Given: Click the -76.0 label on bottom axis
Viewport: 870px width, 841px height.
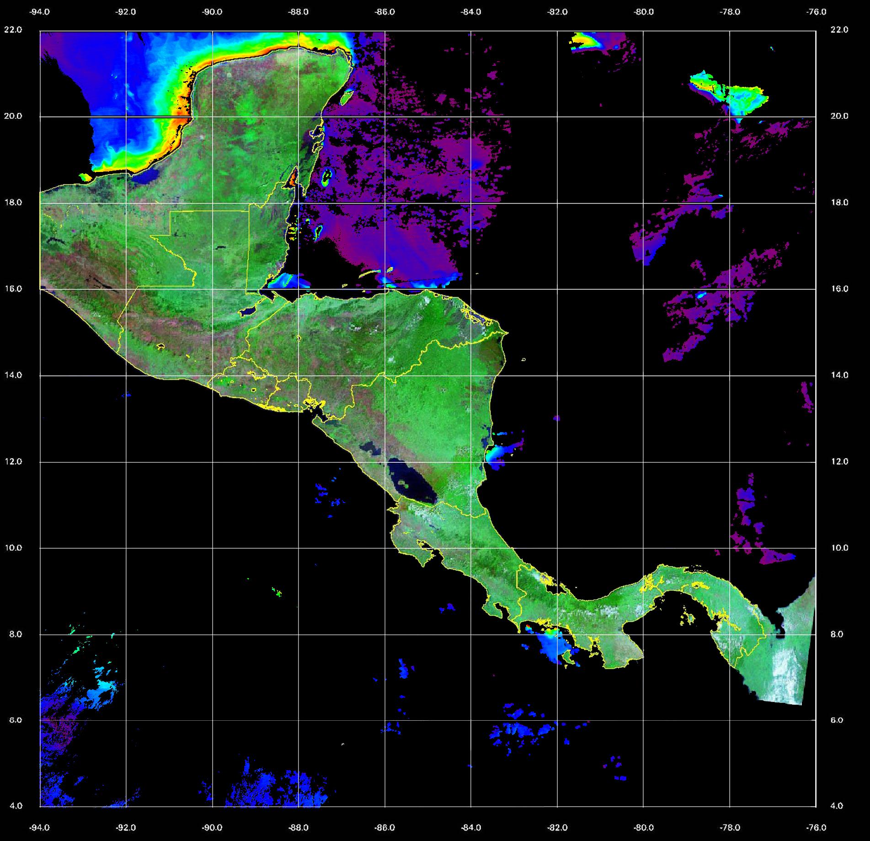Looking at the screenshot, I should pyautogui.click(x=817, y=828).
